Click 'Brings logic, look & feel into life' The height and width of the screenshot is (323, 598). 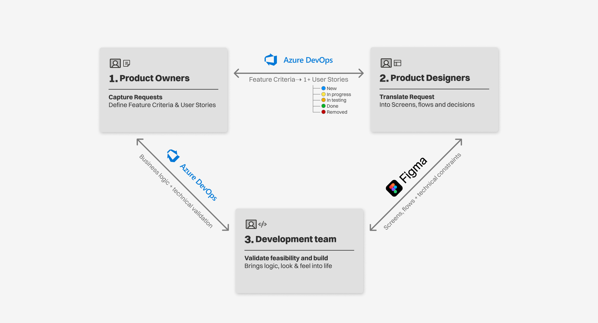288,266
